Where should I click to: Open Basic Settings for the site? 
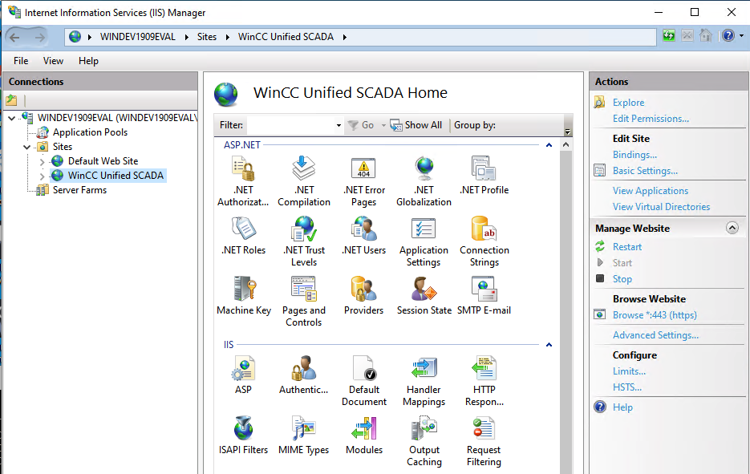(645, 171)
